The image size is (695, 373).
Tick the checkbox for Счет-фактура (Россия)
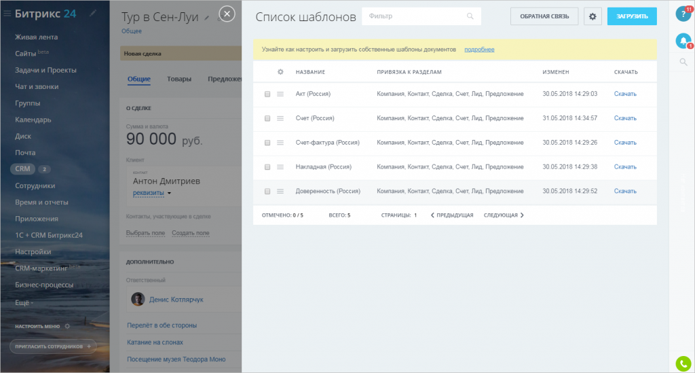click(267, 143)
